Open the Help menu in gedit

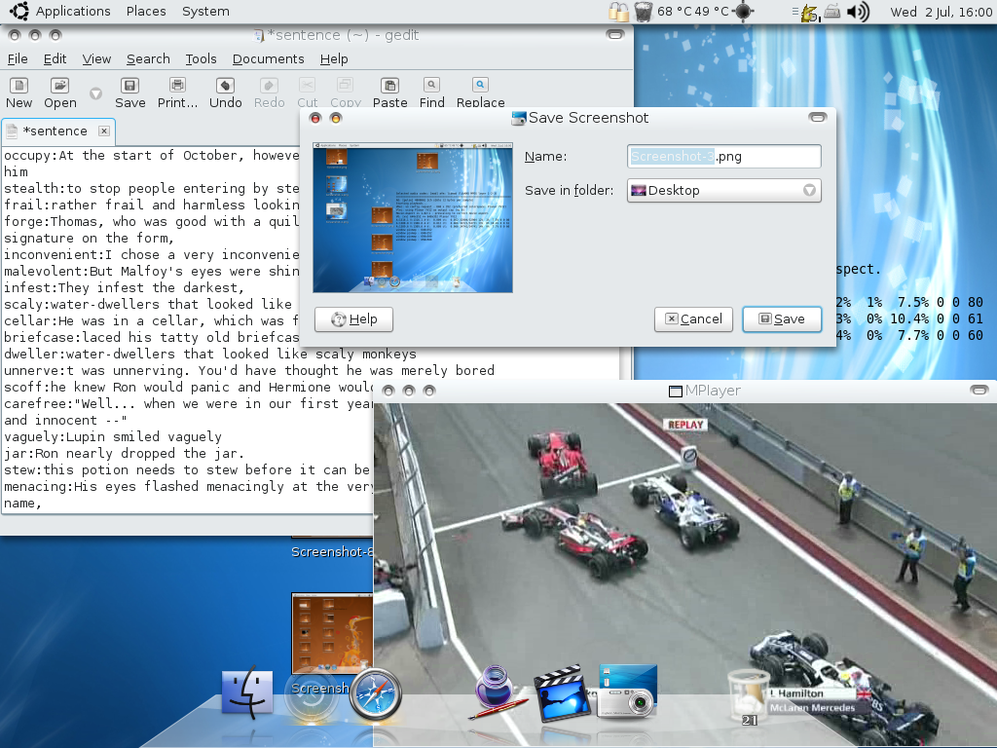334,59
